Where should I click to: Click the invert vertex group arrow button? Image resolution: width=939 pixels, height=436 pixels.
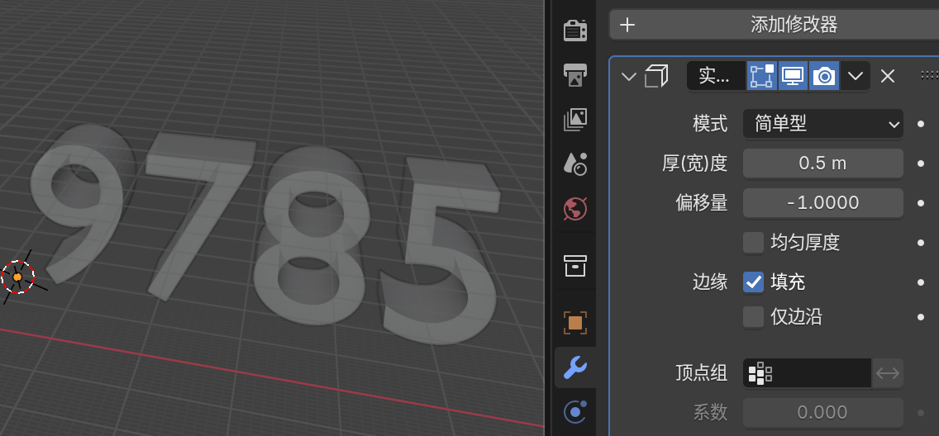click(888, 373)
